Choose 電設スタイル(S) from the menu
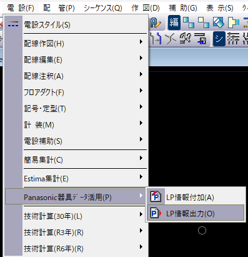The image size is (248, 257). 76,25
